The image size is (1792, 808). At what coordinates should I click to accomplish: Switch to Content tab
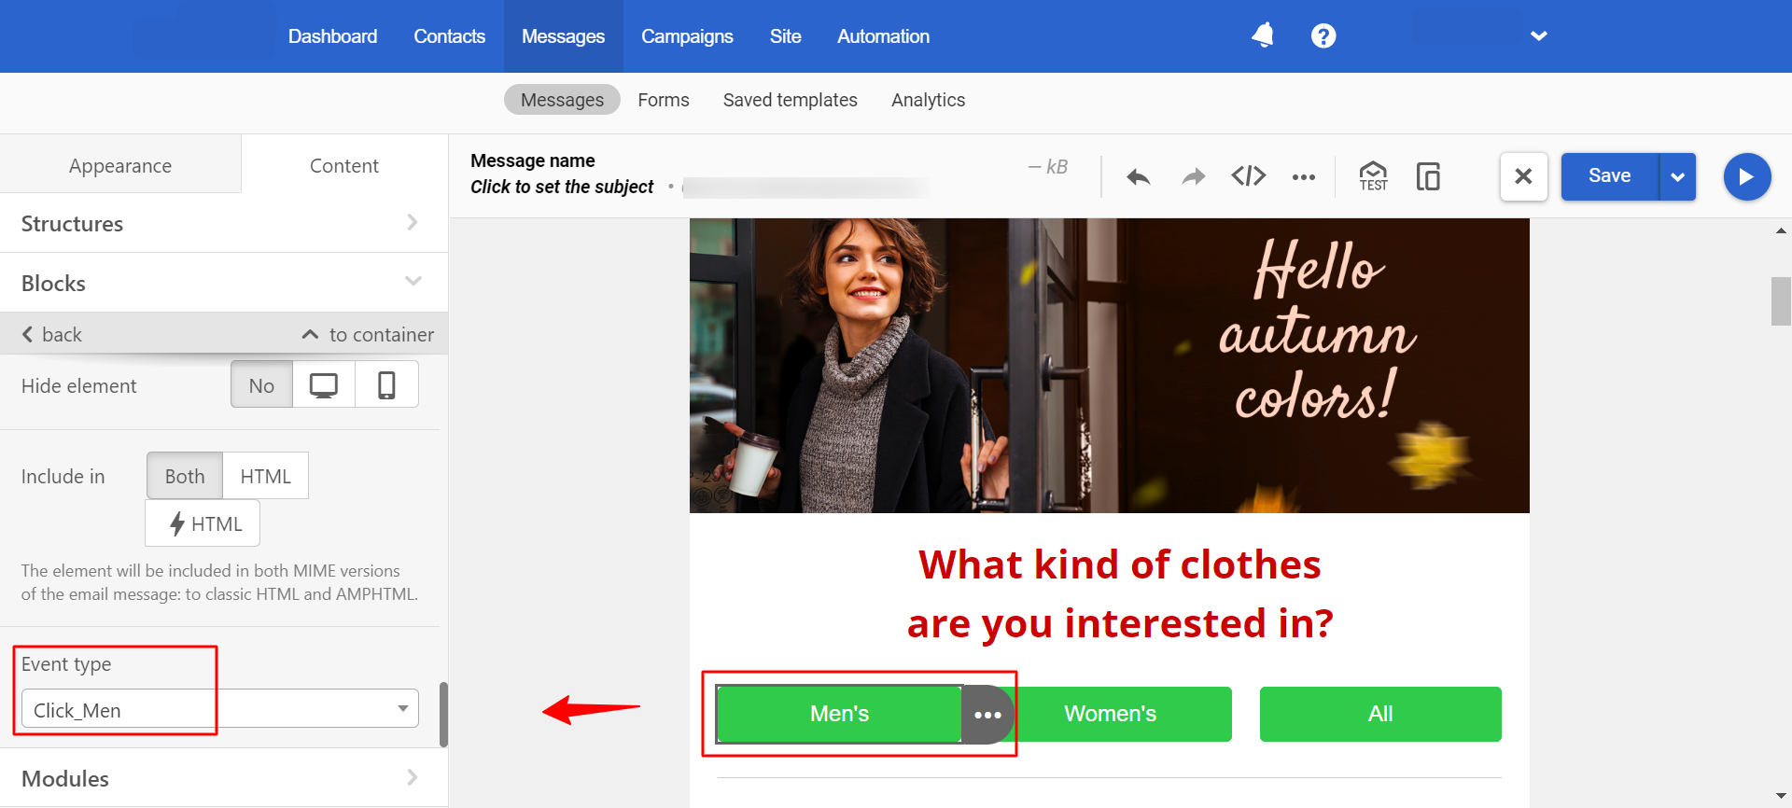coord(344,165)
